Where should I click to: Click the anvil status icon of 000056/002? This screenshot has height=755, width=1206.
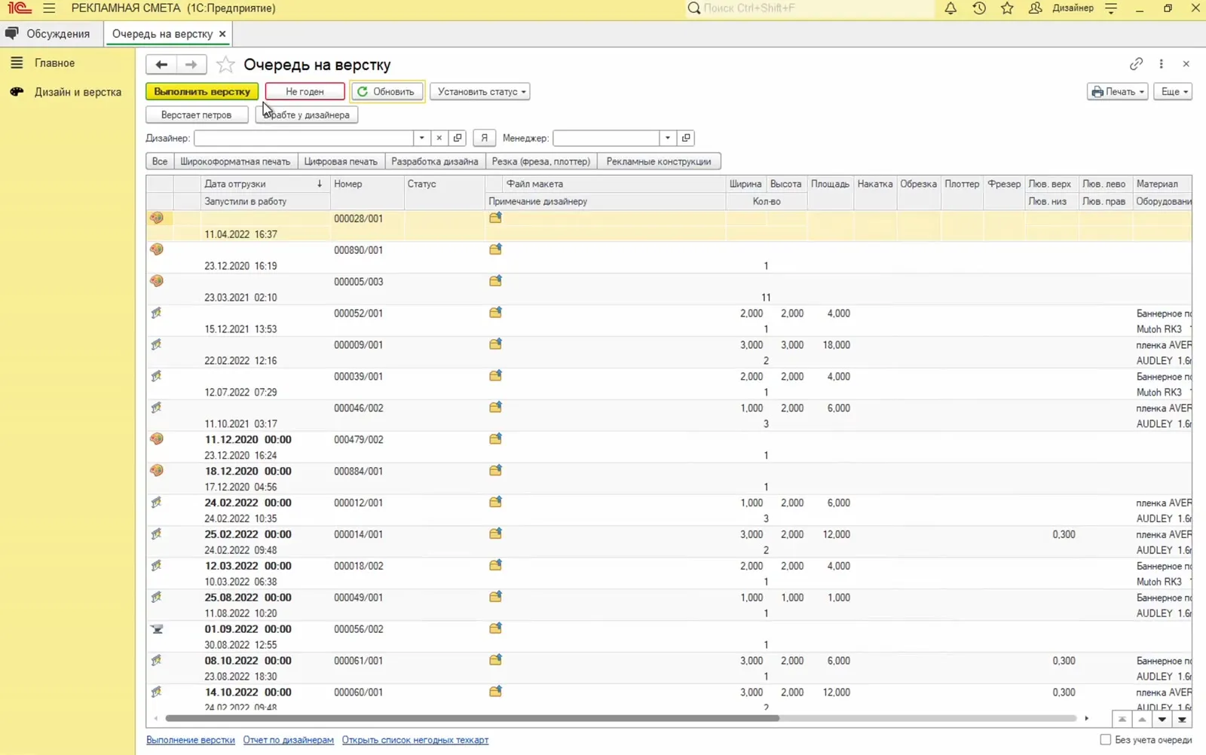(157, 629)
